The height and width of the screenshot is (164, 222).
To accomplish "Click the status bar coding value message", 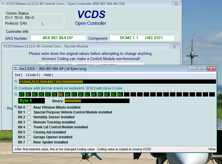I will coord(83,149).
